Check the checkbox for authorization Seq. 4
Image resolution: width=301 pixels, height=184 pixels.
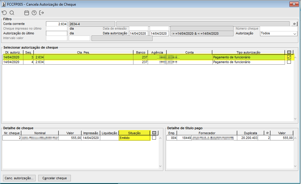pos(289,62)
